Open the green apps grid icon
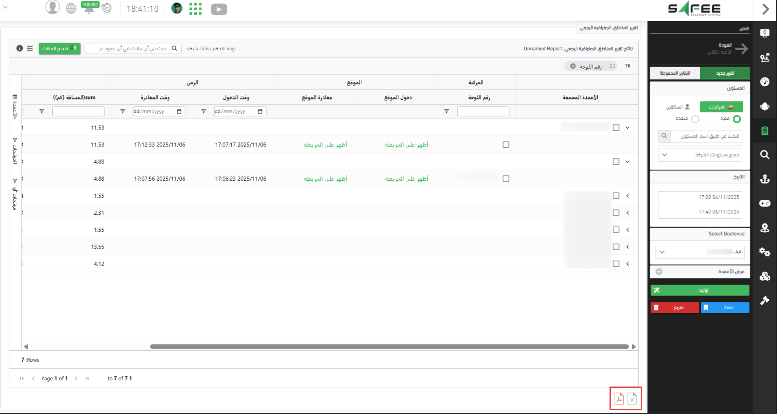 pyautogui.click(x=196, y=9)
